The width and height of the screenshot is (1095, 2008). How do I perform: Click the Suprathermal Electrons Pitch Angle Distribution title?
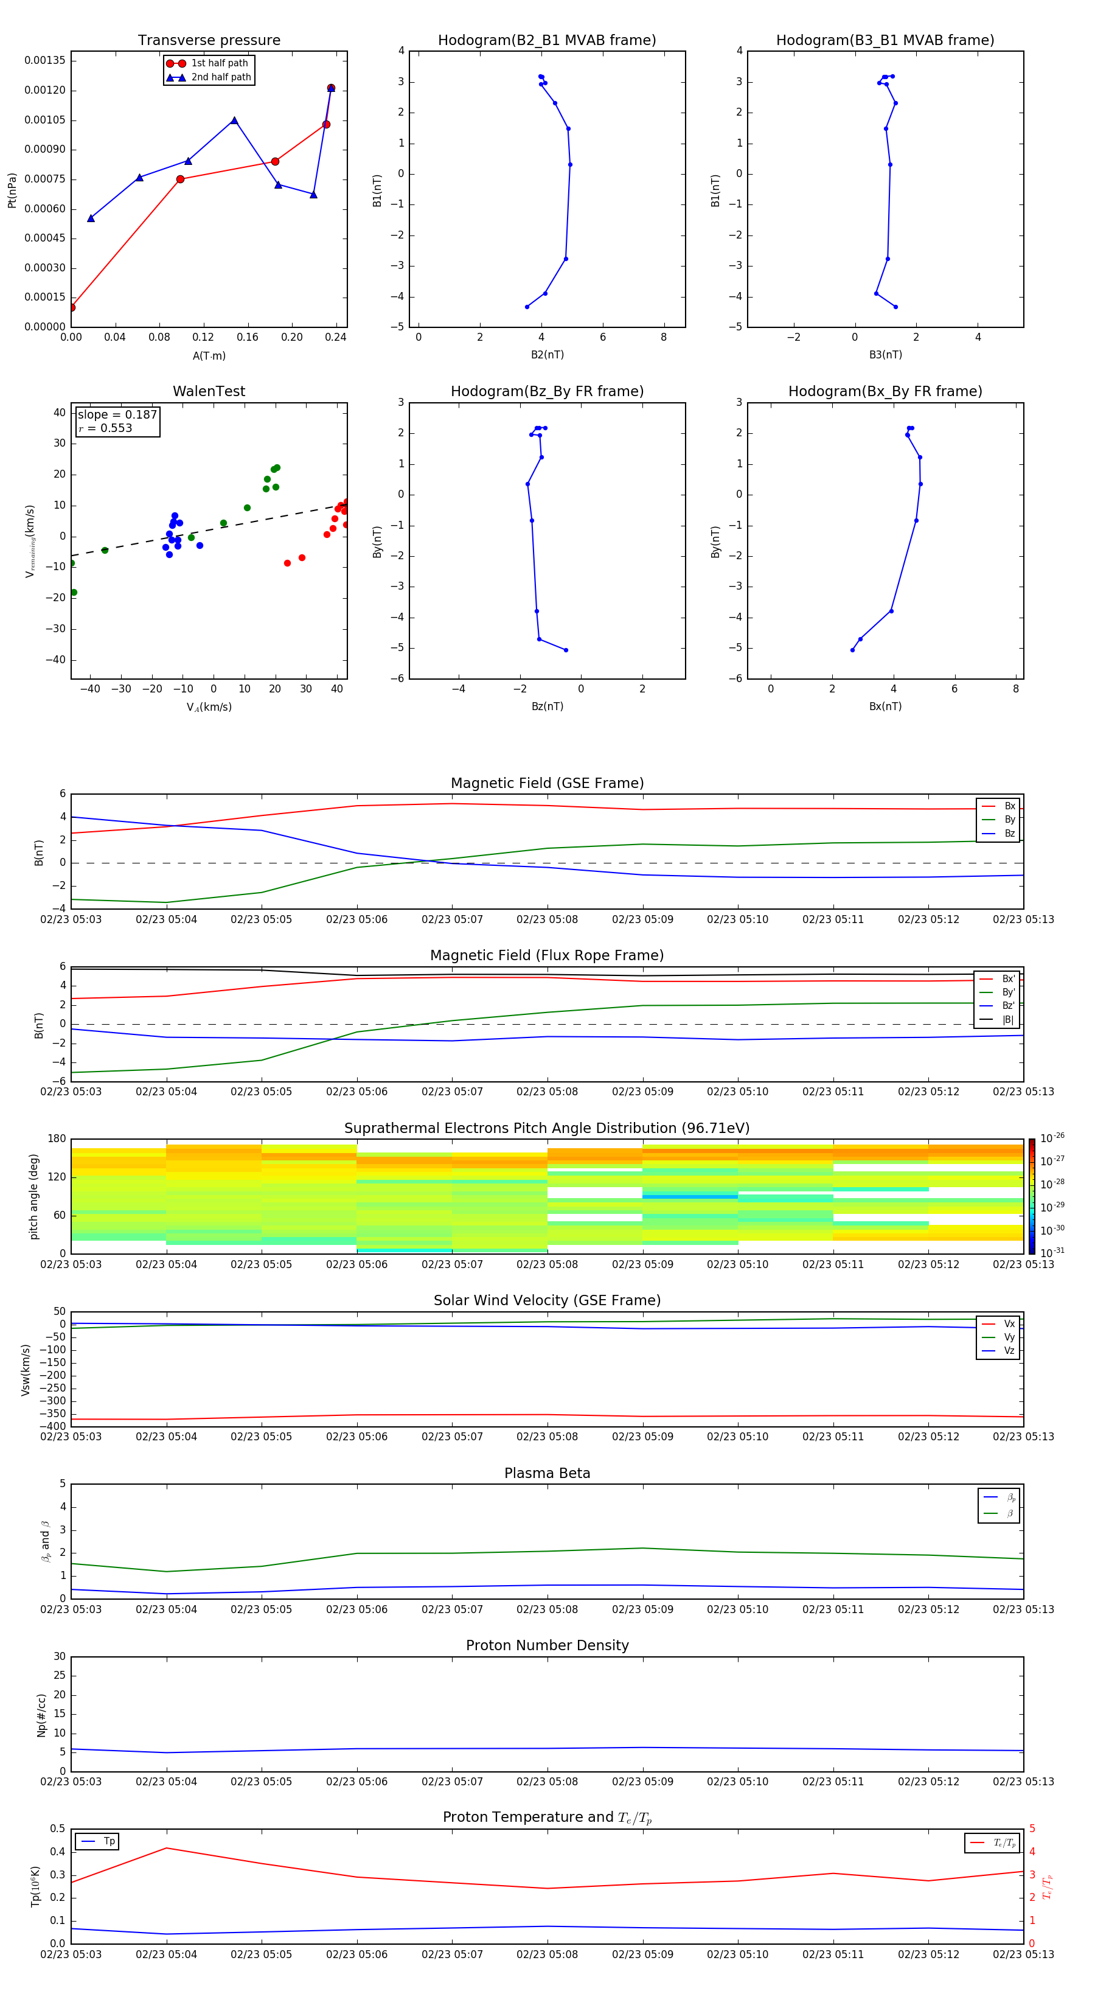point(547,1129)
